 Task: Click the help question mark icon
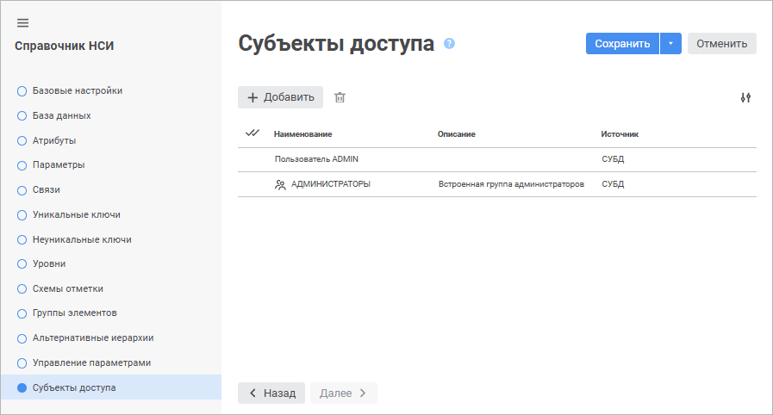[449, 44]
